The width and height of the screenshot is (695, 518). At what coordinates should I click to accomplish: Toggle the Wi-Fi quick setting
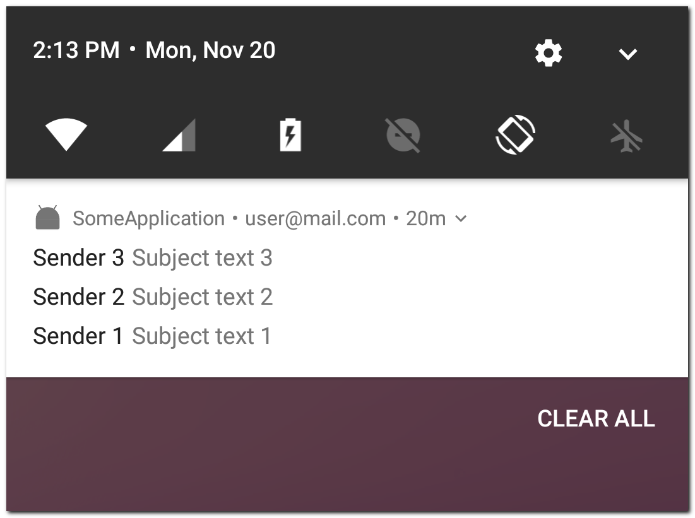(66, 135)
